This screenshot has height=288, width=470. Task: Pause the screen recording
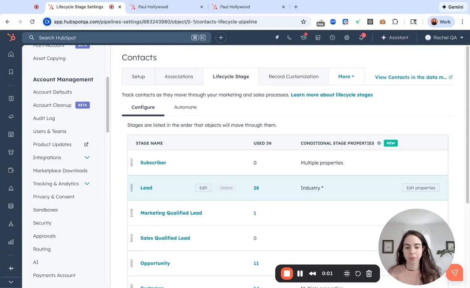click(x=300, y=273)
